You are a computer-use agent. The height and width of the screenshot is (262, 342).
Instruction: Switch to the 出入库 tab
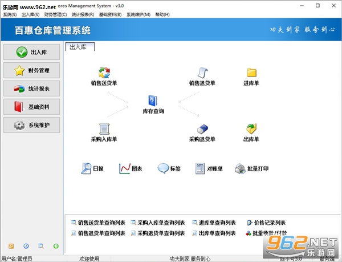pyautogui.click(x=80, y=47)
